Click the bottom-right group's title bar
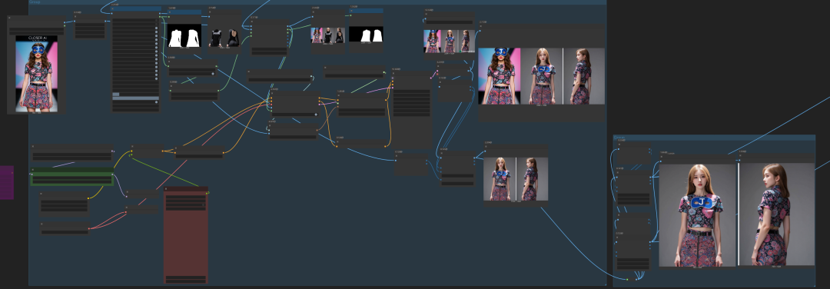 [x=714, y=138]
